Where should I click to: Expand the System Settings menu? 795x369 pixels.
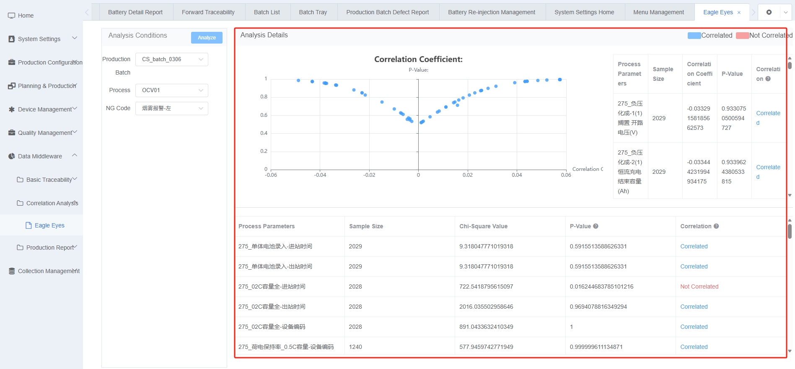(x=75, y=38)
